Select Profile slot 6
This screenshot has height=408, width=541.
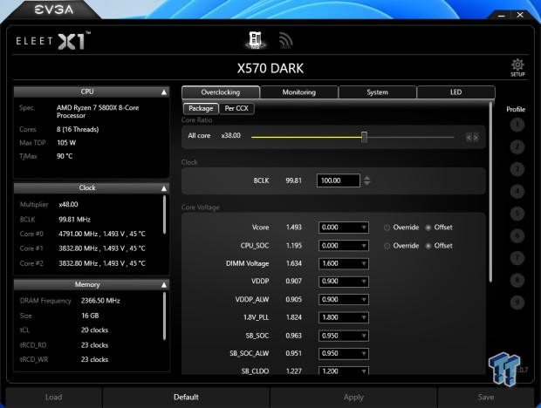pyautogui.click(x=517, y=235)
